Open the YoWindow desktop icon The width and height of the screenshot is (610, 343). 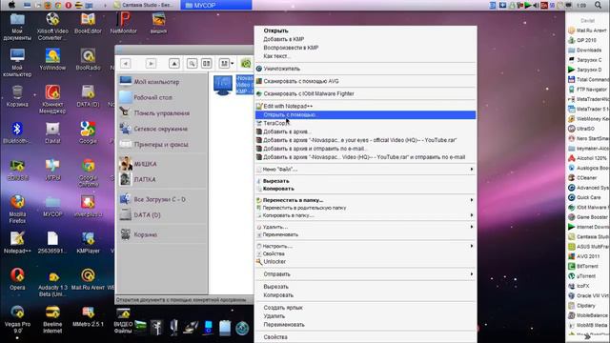tap(52, 59)
